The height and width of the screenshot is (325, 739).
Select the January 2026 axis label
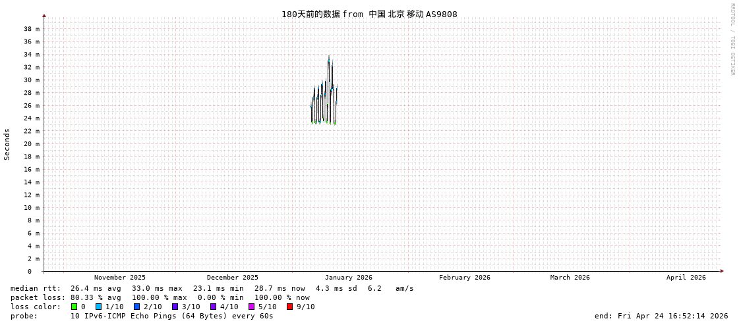pos(348,278)
